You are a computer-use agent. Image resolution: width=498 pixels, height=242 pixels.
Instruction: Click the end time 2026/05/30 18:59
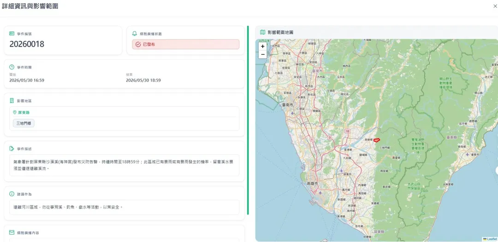[143, 80]
